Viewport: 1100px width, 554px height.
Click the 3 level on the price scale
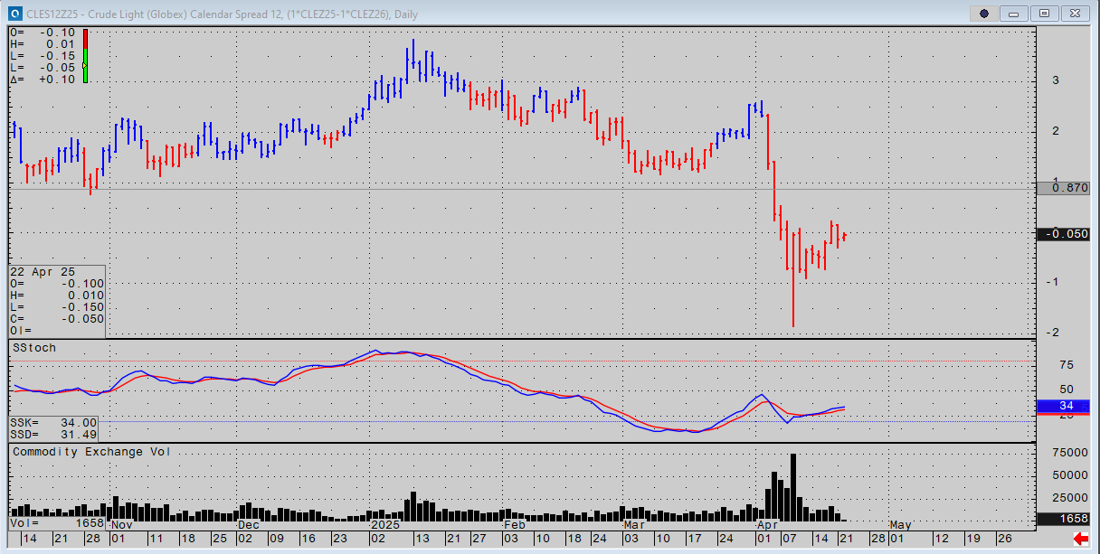pyautogui.click(x=1055, y=80)
